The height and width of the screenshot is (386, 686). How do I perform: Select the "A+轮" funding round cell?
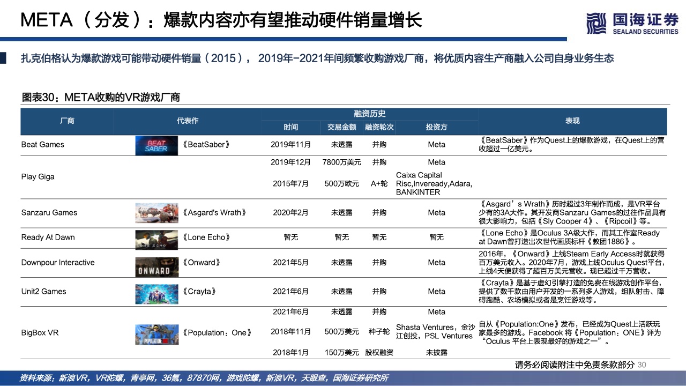point(379,184)
